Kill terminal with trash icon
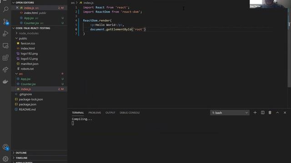Screen dimensions: 291x163 pos(270,113)
